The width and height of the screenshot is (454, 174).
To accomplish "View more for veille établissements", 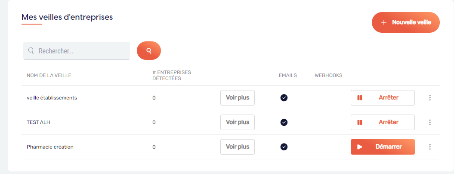I will pos(238,98).
